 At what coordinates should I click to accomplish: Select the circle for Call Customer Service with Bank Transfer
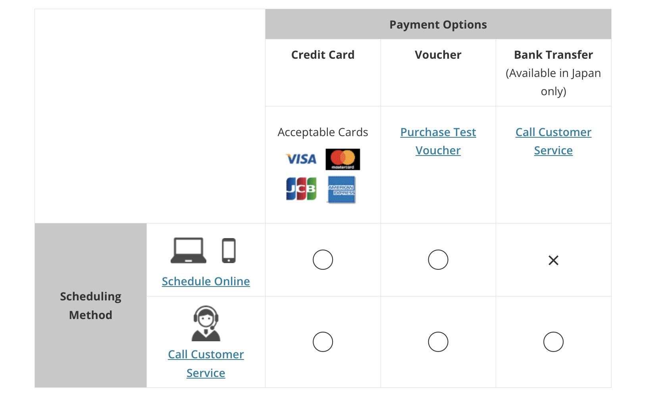tap(553, 341)
